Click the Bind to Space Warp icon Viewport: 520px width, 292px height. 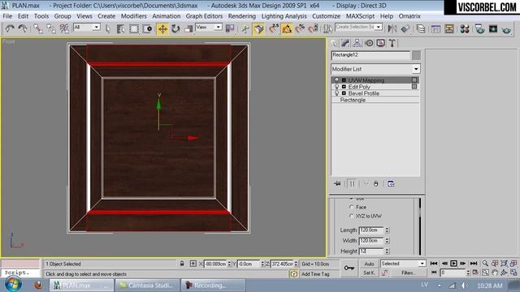tap(64, 29)
